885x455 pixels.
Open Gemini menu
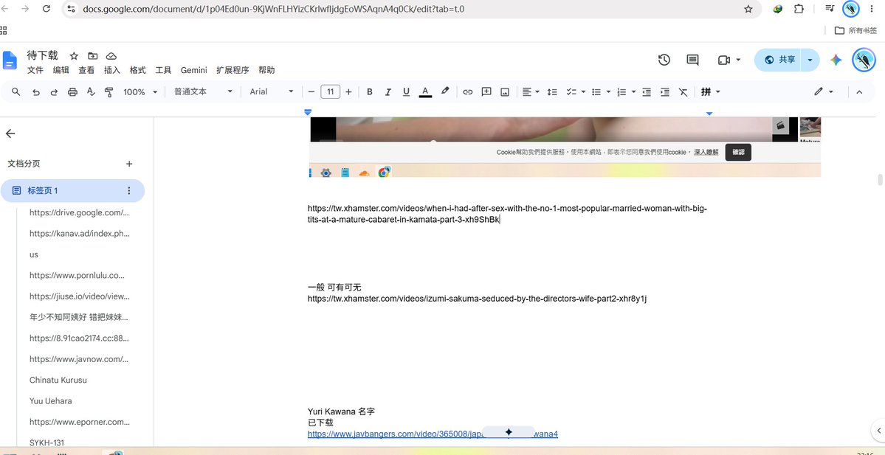(x=194, y=71)
